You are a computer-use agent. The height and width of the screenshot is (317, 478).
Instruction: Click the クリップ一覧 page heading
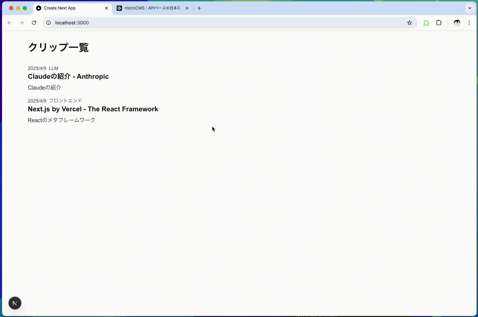pos(58,47)
